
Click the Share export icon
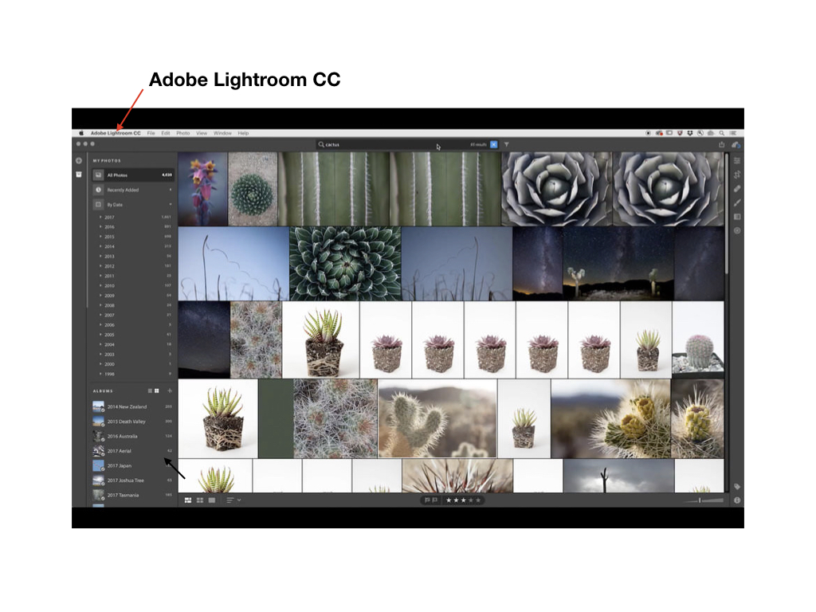pyautogui.click(x=721, y=145)
